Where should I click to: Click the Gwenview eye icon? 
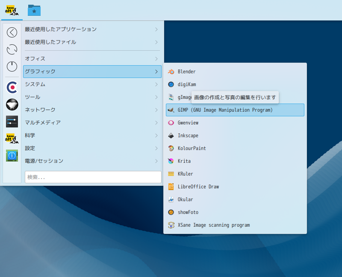pyautogui.click(x=171, y=123)
